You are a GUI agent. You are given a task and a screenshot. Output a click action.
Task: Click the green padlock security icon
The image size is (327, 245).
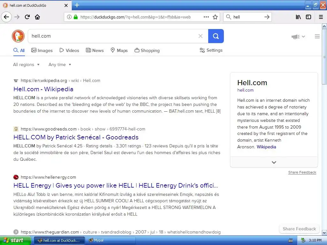pyautogui.click(x=76, y=17)
